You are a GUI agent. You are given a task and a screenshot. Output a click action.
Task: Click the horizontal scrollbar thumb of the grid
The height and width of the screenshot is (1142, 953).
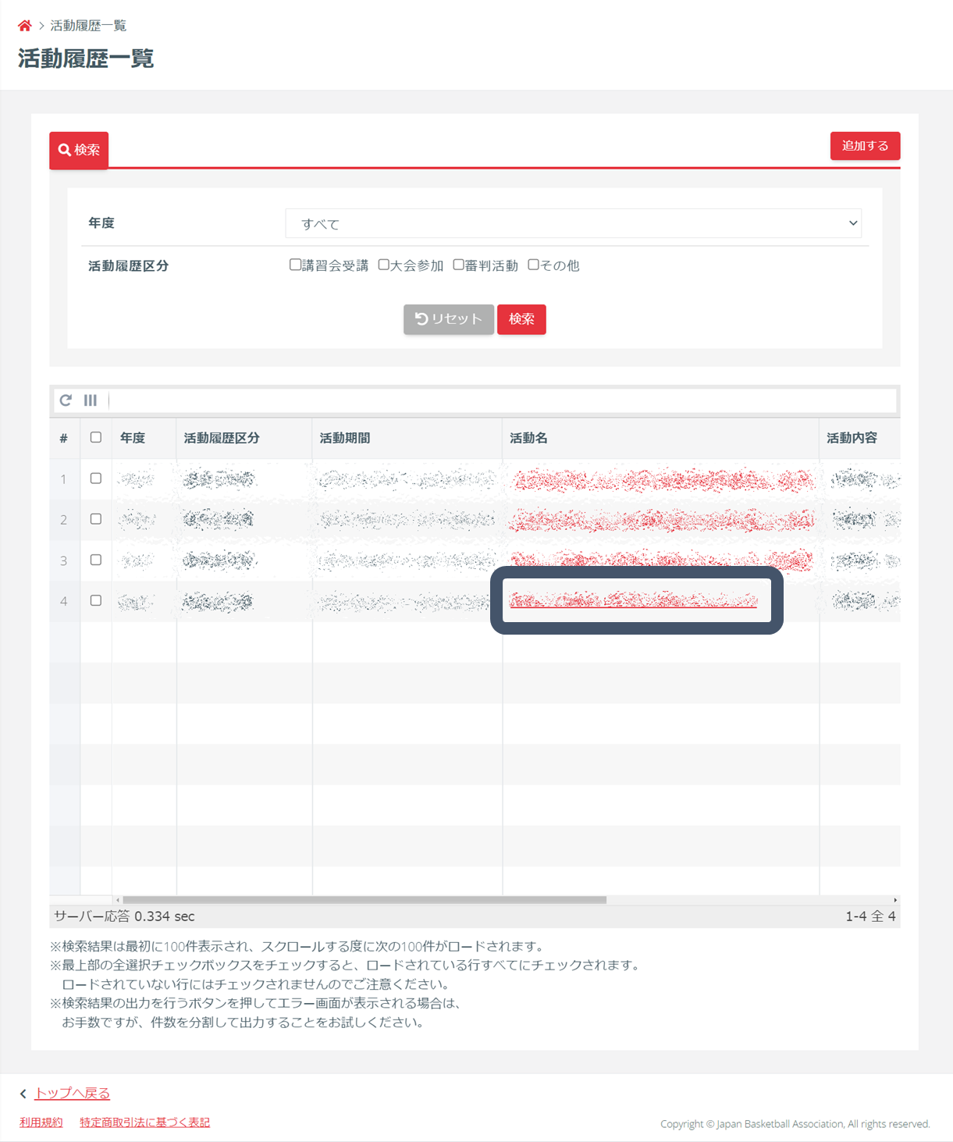point(364,900)
